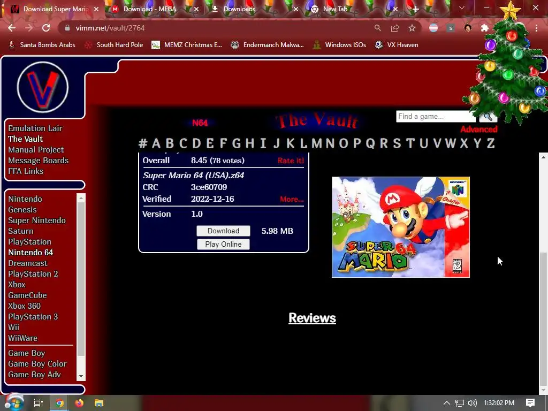548x411 pixels.
Task: Open VX Heaven bookmark
Action: point(397,45)
